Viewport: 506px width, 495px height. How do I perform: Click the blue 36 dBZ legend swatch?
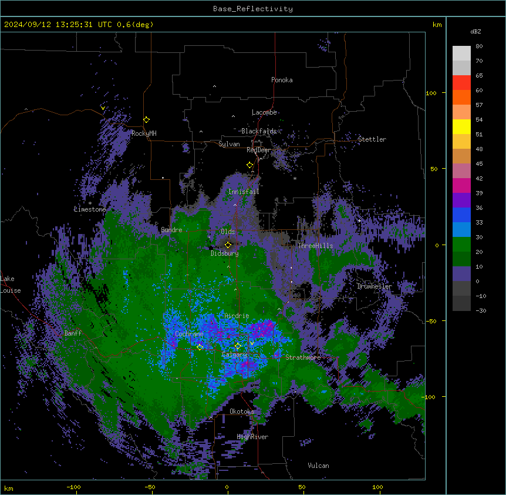coord(461,215)
